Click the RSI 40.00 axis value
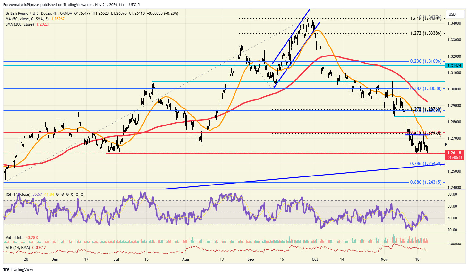 click(452, 218)
